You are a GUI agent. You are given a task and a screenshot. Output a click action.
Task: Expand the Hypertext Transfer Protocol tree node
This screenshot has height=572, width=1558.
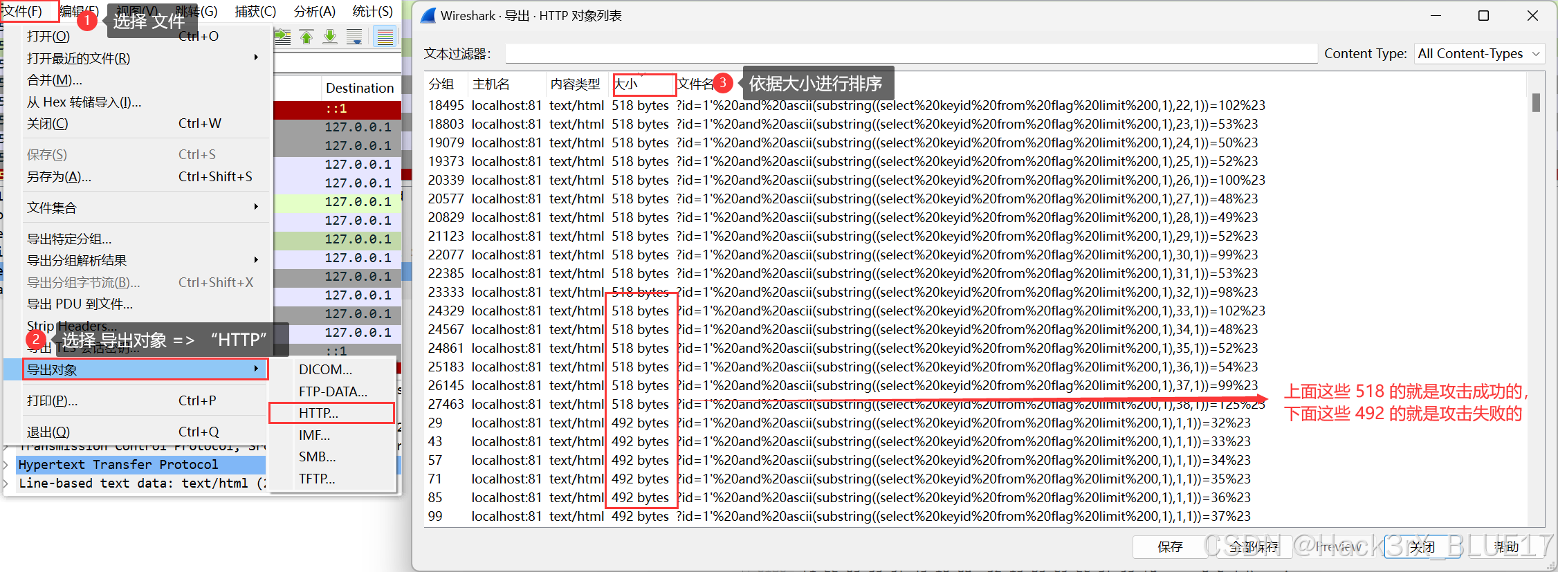pyautogui.click(x=6, y=465)
